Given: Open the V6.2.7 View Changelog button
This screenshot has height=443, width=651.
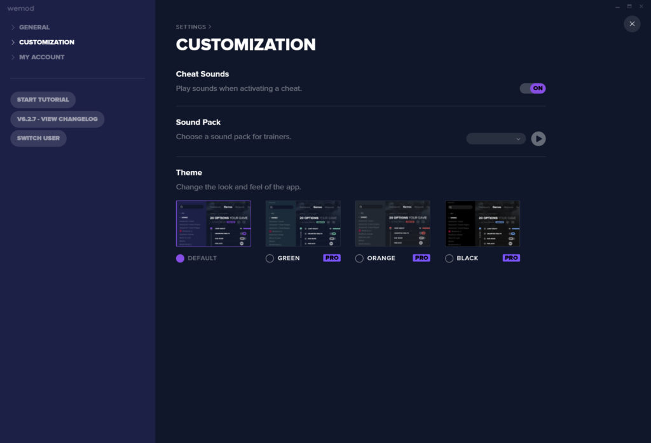Looking at the screenshot, I should 57,119.
